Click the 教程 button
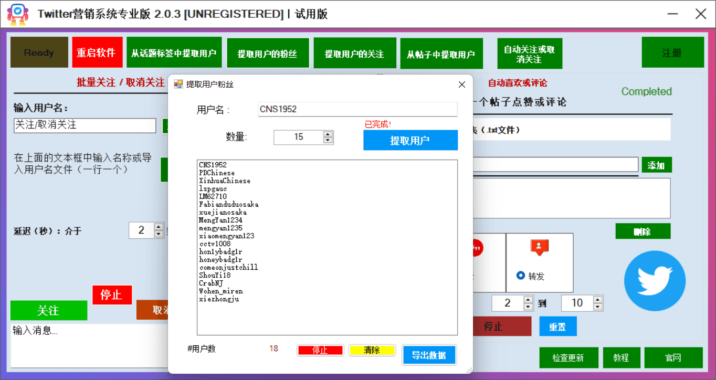 [x=622, y=357]
